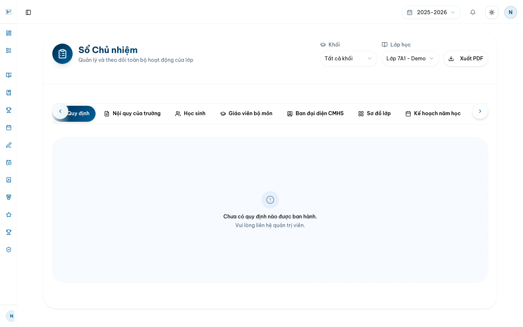Click the text Vui lòng liên hệ quản trị viên

[x=270, y=225]
